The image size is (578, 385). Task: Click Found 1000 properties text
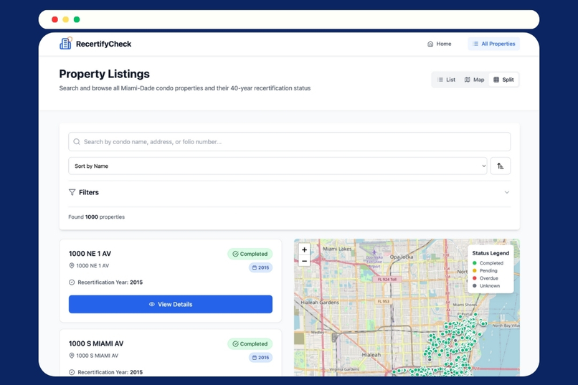click(96, 217)
